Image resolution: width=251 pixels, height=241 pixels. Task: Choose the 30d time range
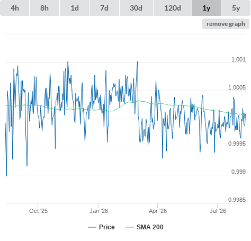[136, 8]
